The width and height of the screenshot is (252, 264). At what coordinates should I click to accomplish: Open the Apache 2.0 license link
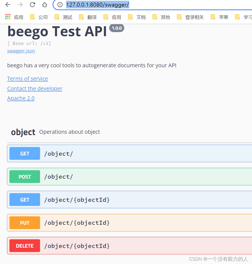pos(21,98)
